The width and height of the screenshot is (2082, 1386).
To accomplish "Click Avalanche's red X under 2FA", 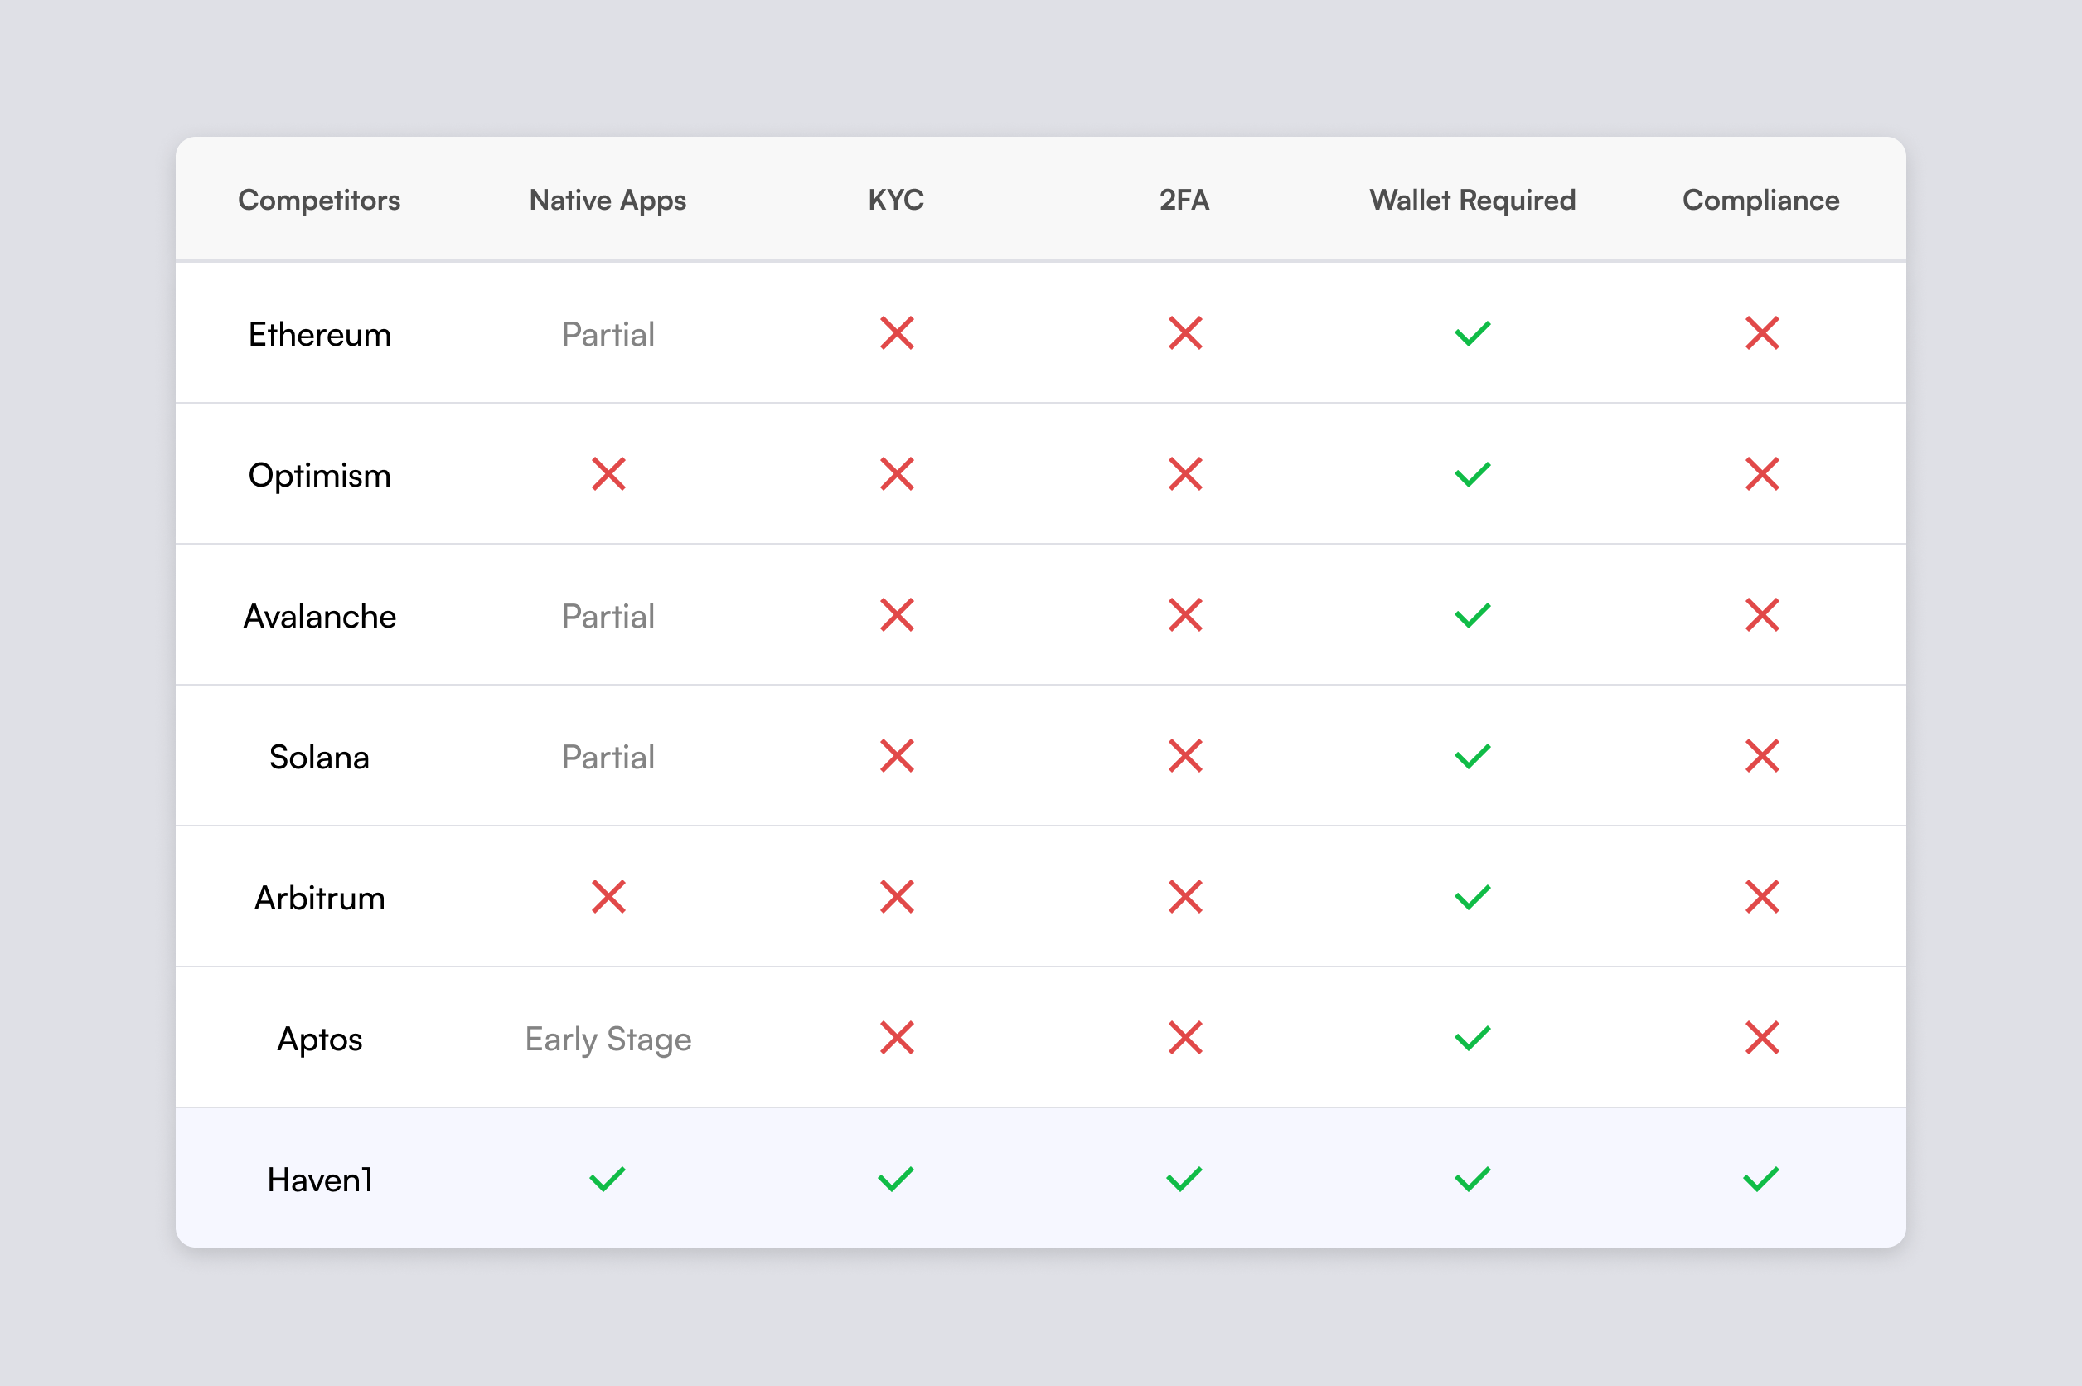I will (x=1184, y=614).
